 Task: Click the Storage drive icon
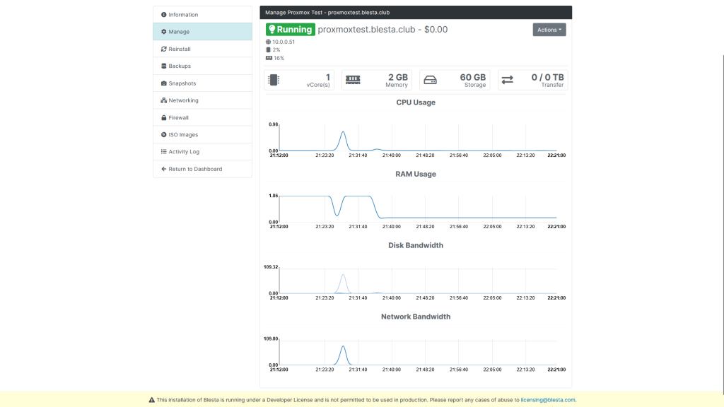(430, 81)
